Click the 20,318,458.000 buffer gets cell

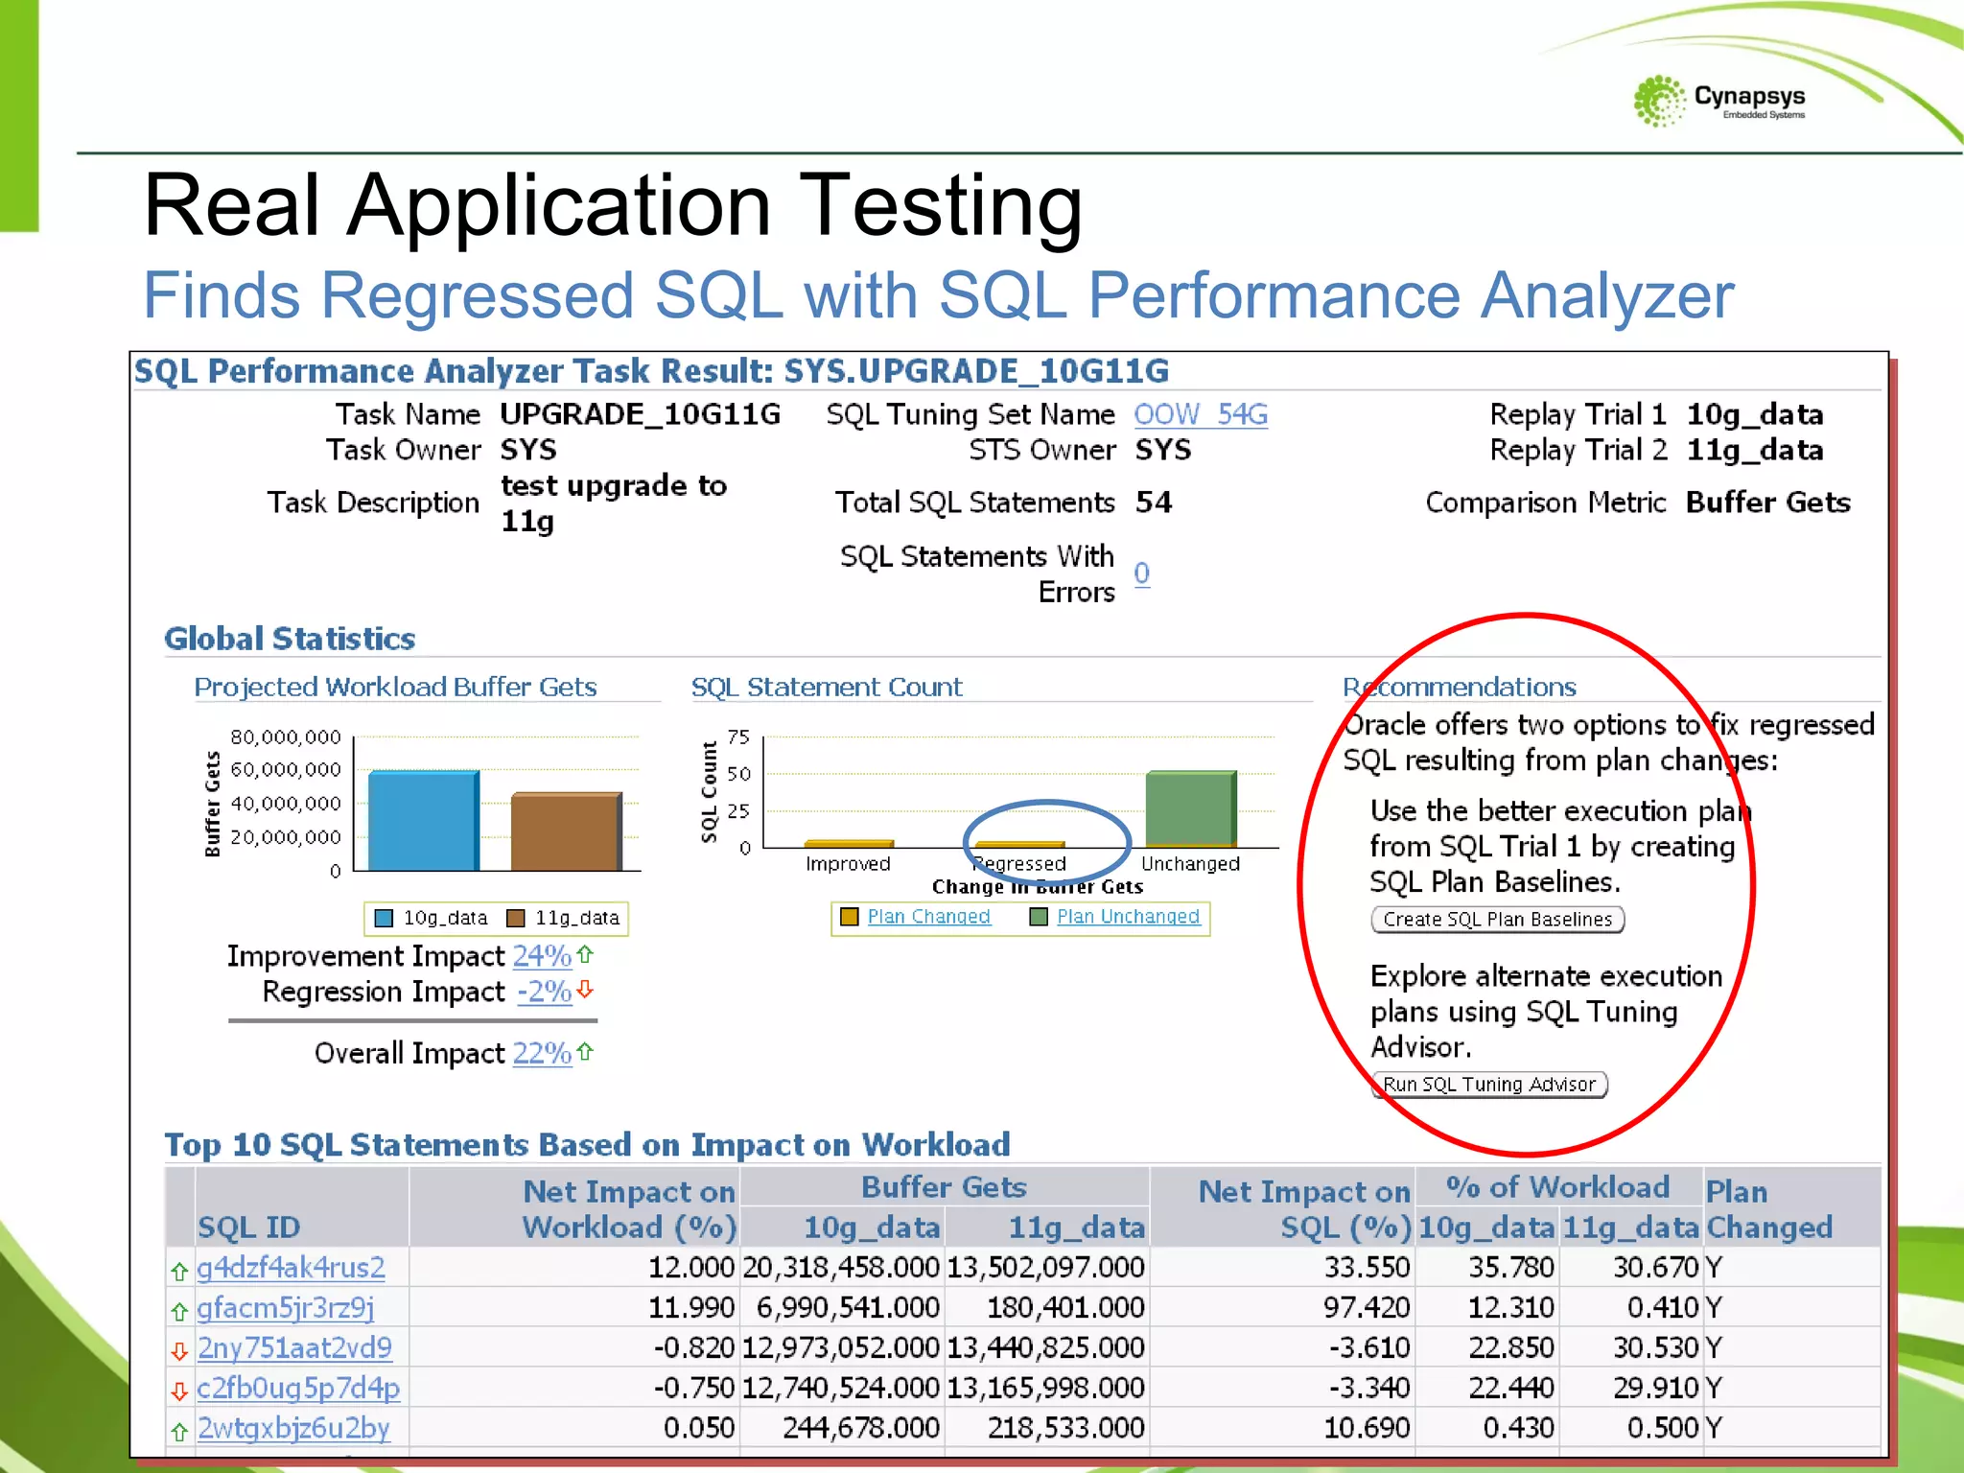(x=841, y=1268)
